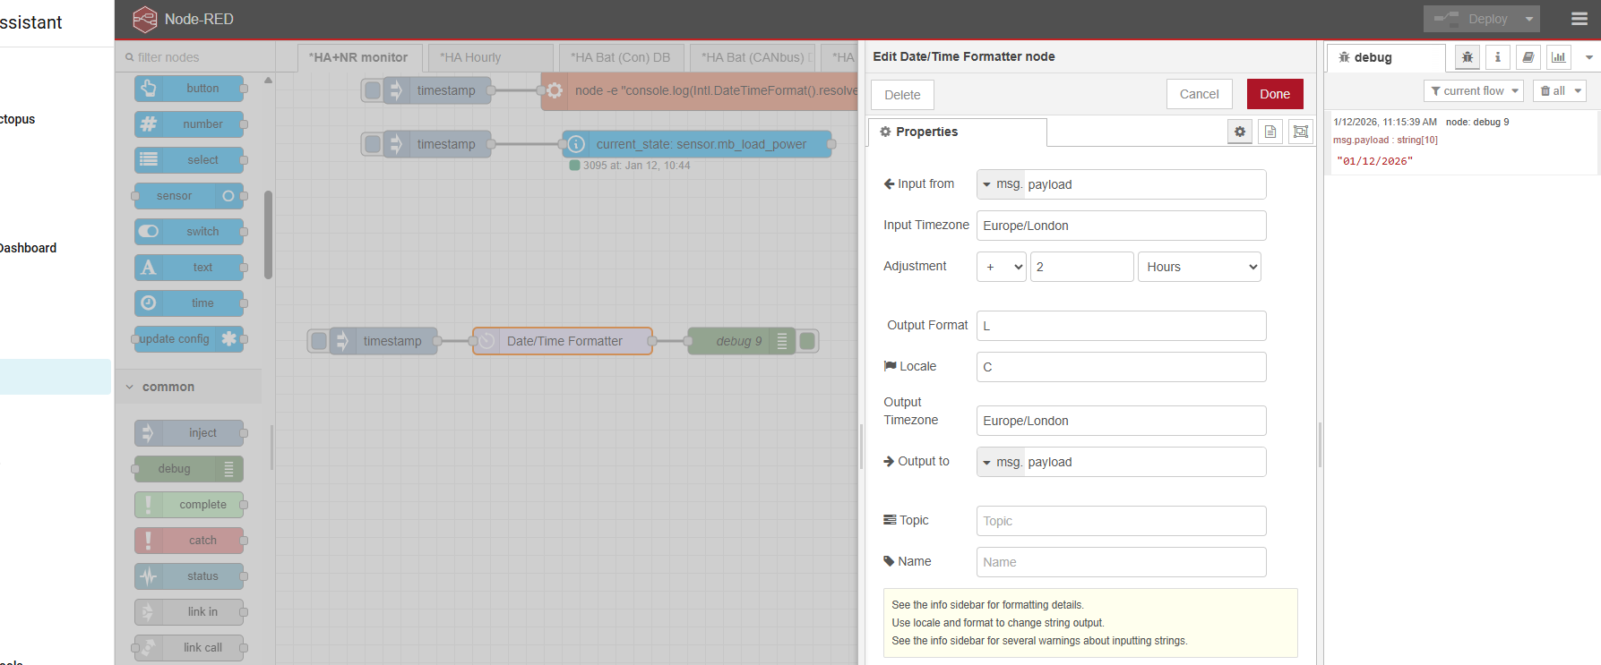Open the node description editor tab
The image size is (1601, 665).
(1270, 132)
